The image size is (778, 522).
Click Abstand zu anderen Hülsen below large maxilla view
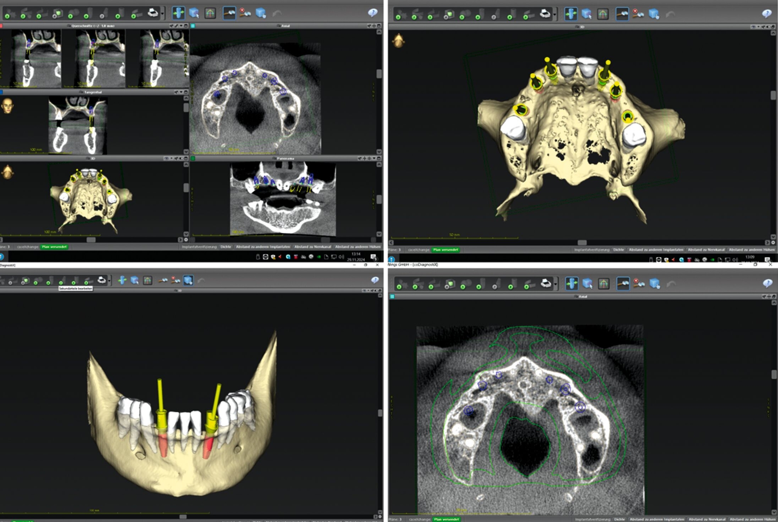(x=751, y=250)
